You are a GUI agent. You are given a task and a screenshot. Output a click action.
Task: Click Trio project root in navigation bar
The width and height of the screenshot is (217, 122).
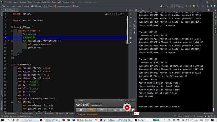3,6
